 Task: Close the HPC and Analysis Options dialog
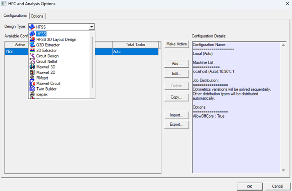287,4
